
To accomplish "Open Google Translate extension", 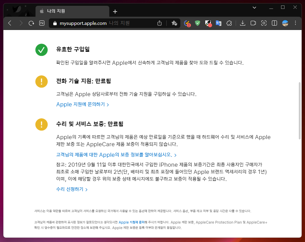I will [219, 23].
